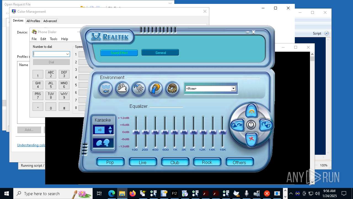The height and width of the screenshot is (199, 353).
Task: Click the 16K equalizer slider
Action: [222, 132]
